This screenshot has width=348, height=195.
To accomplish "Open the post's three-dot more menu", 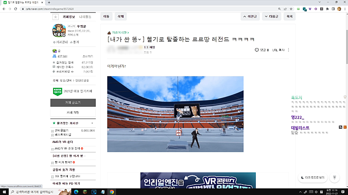I will coord(288,50).
